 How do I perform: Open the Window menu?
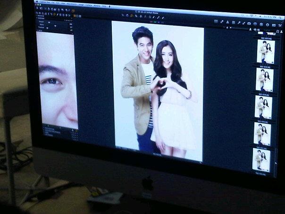point(97,6)
